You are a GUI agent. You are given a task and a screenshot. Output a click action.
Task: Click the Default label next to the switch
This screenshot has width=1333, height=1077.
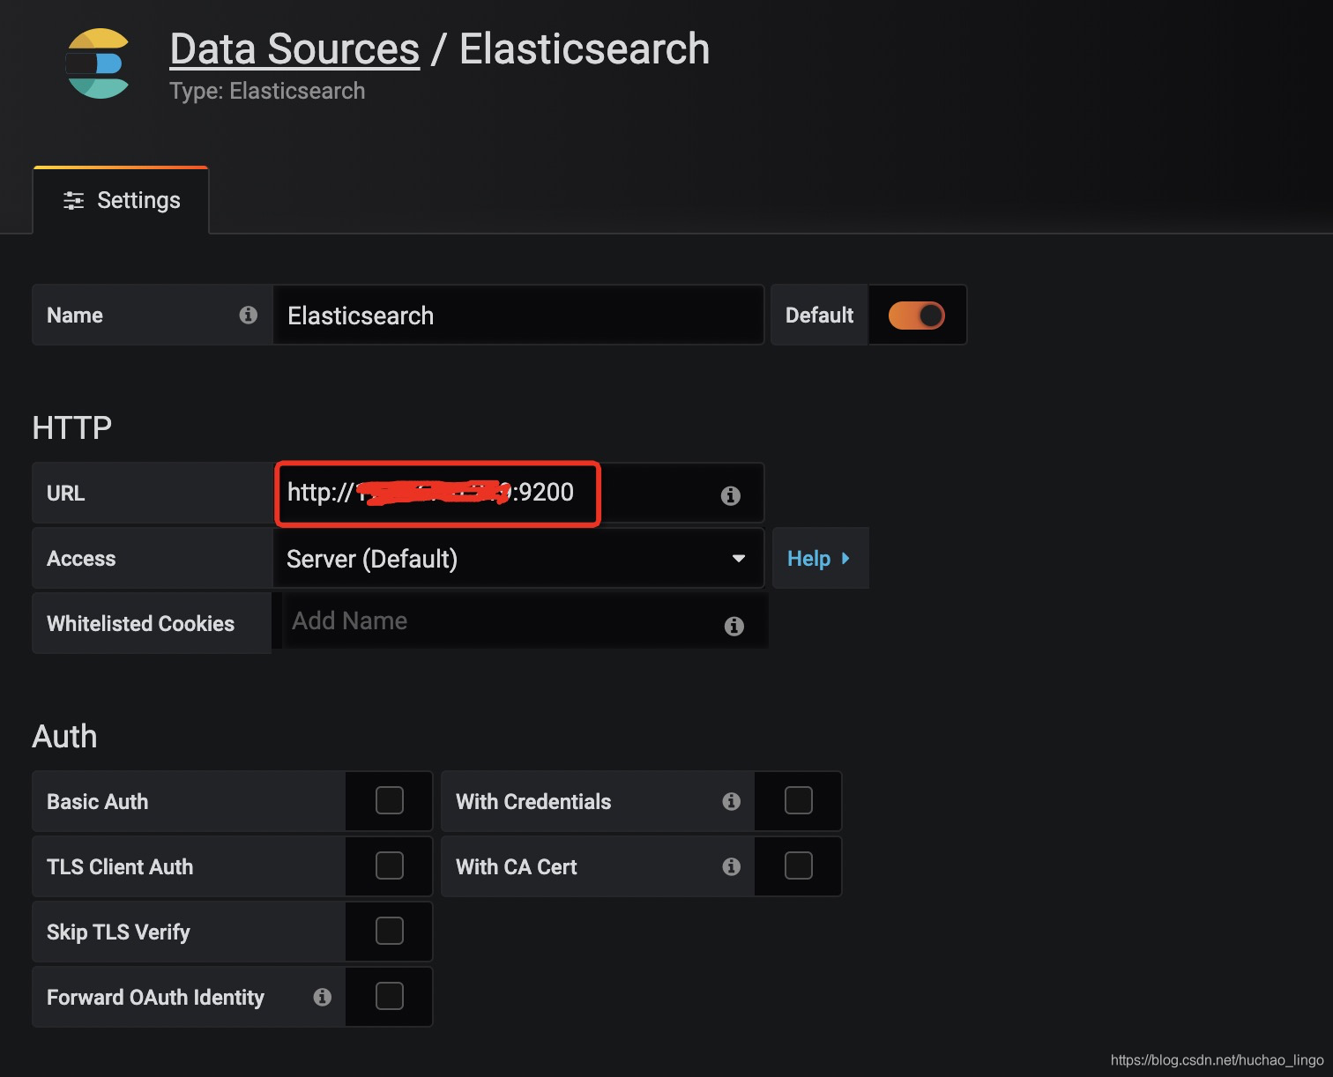(819, 315)
